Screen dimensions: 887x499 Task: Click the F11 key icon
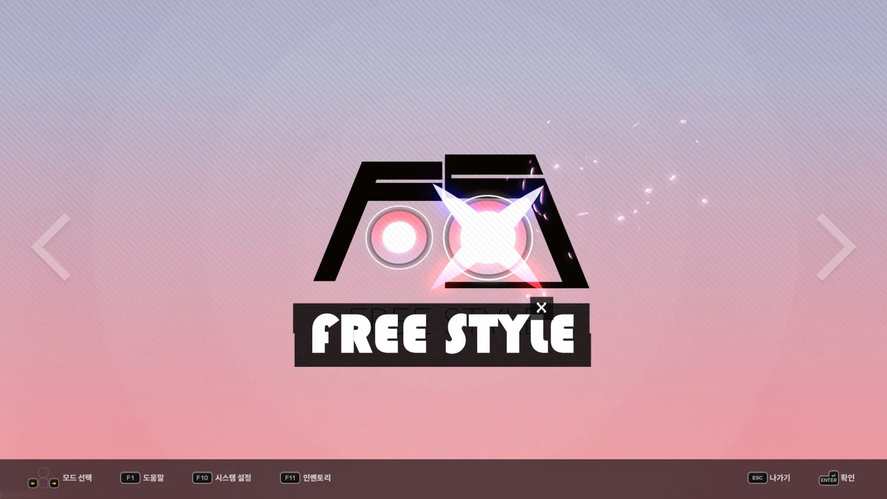(x=290, y=478)
